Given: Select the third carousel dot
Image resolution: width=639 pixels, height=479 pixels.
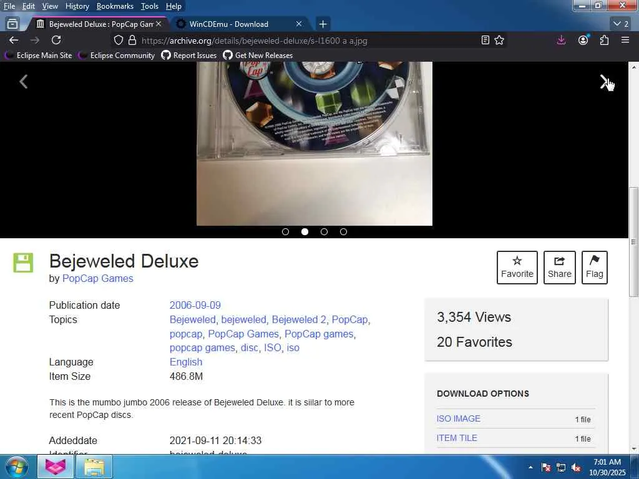Looking at the screenshot, I should coord(324,232).
